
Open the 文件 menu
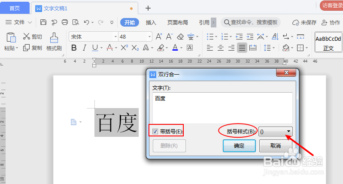[19, 22]
